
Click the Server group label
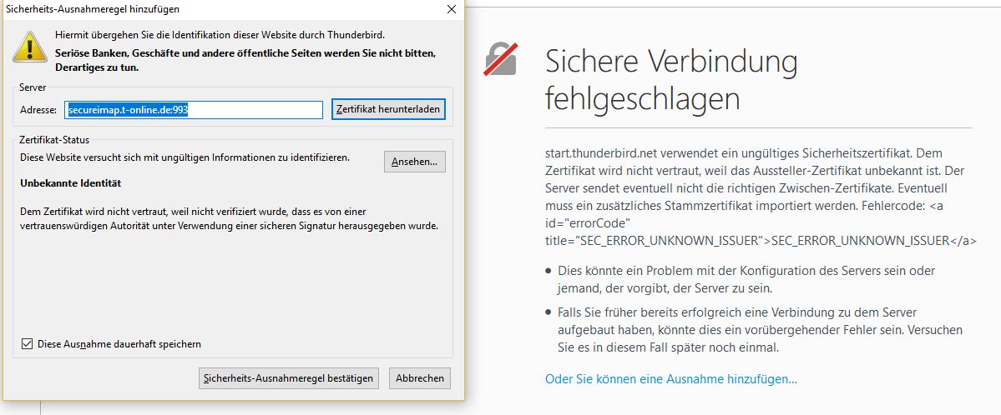[33, 87]
